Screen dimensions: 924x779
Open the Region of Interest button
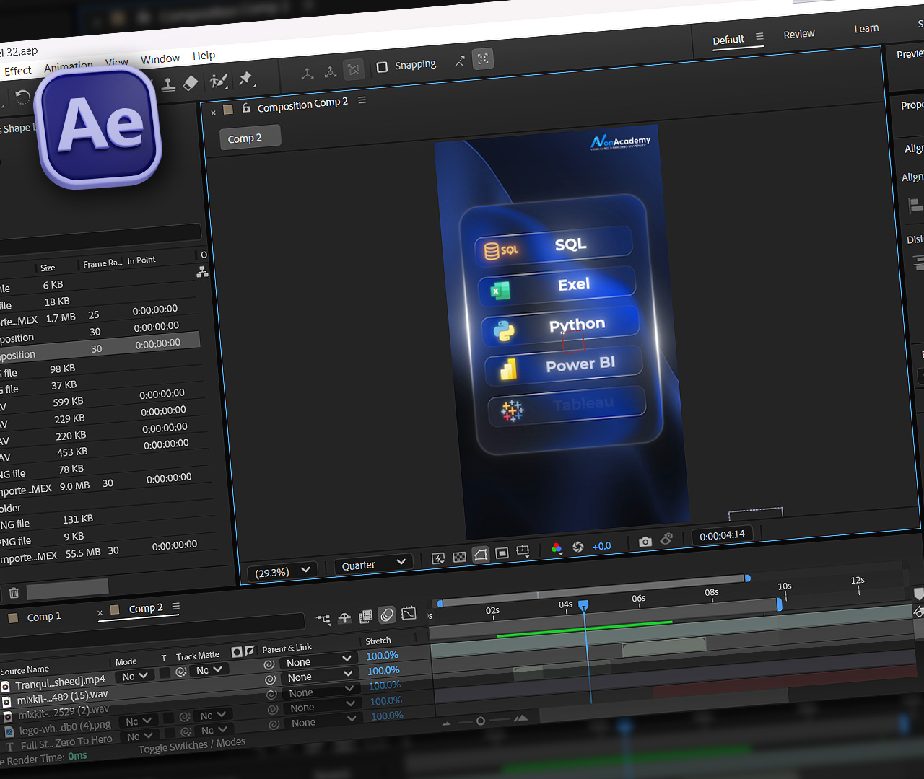(x=502, y=553)
